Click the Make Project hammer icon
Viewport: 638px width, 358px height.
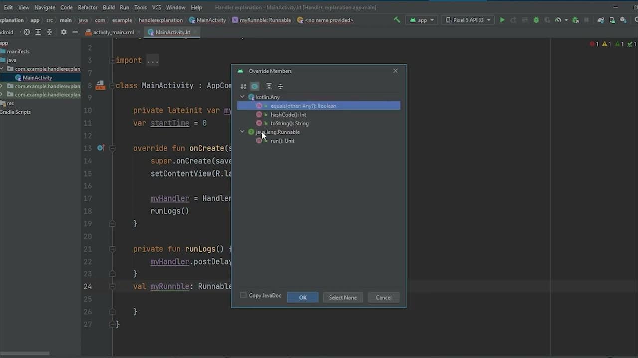tap(397, 20)
